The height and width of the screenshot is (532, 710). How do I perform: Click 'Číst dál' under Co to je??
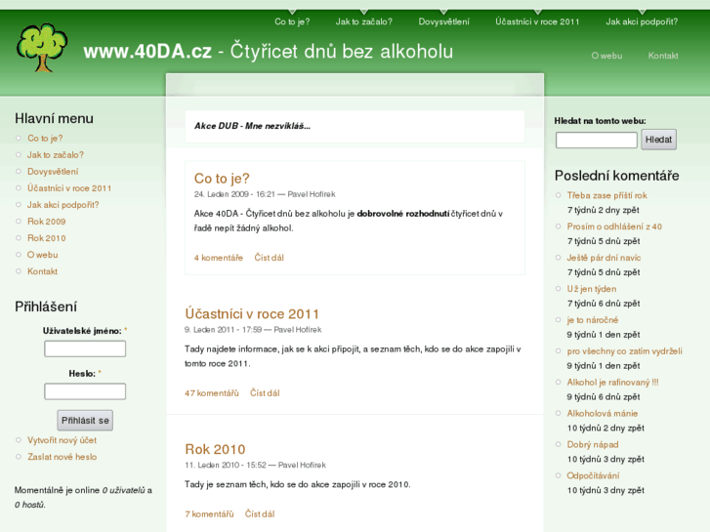click(x=269, y=258)
